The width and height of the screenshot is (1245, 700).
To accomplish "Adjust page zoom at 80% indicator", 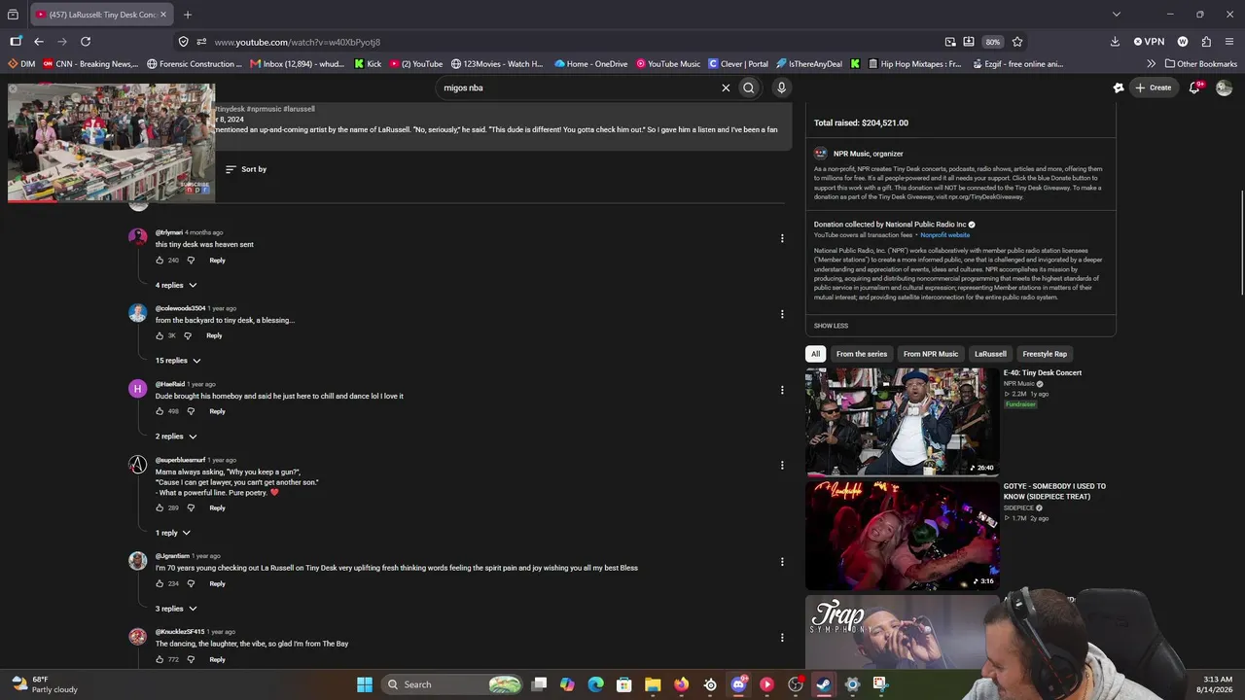I will 992,42.
